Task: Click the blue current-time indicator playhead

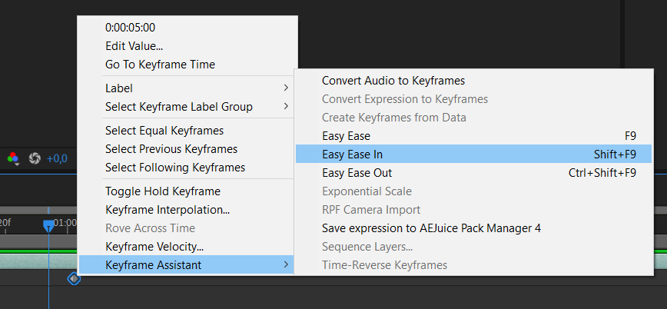Action: click(48, 225)
